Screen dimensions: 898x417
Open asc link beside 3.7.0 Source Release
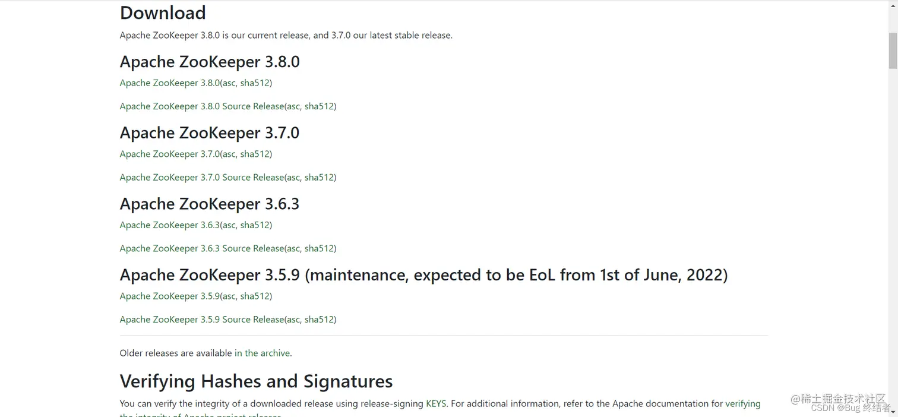[x=293, y=178]
